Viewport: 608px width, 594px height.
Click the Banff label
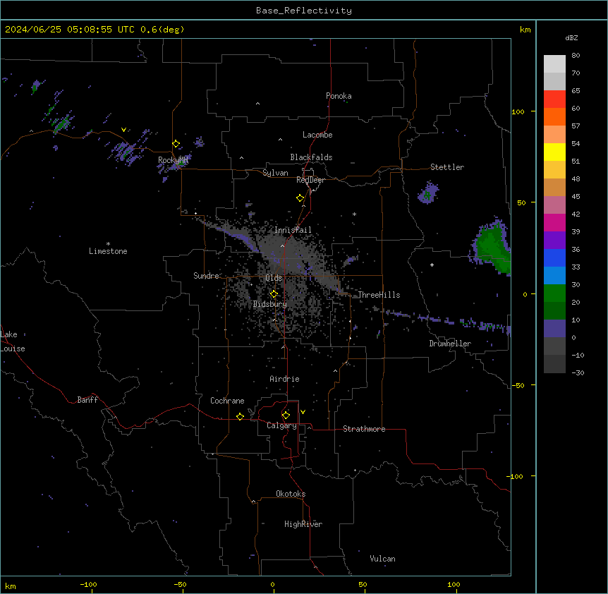click(x=87, y=400)
